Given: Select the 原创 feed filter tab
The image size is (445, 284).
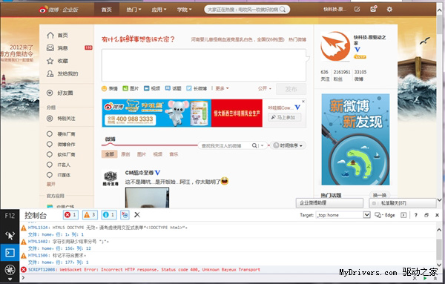Looking at the screenshot, I should 125,154.
